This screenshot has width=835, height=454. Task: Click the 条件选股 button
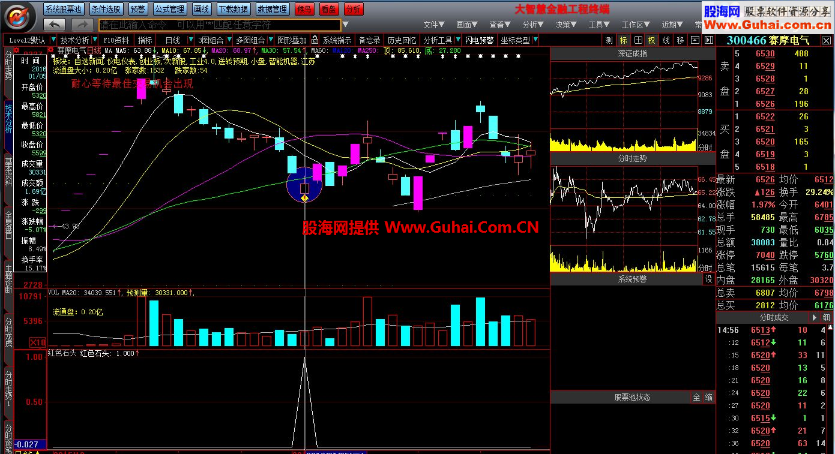coord(107,9)
